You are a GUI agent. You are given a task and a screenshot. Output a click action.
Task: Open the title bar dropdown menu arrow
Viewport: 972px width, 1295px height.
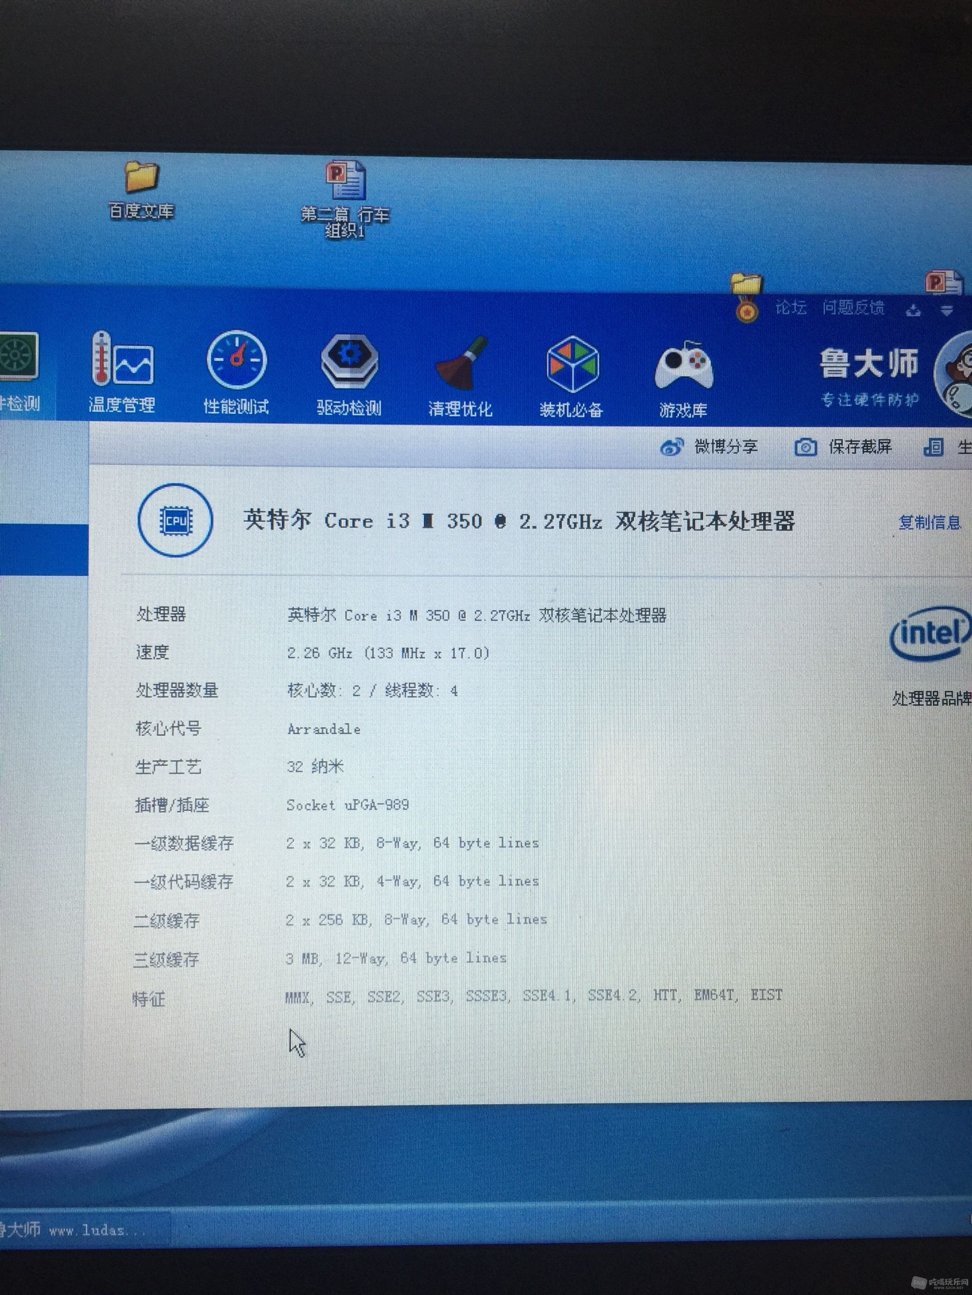[x=947, y=310]
